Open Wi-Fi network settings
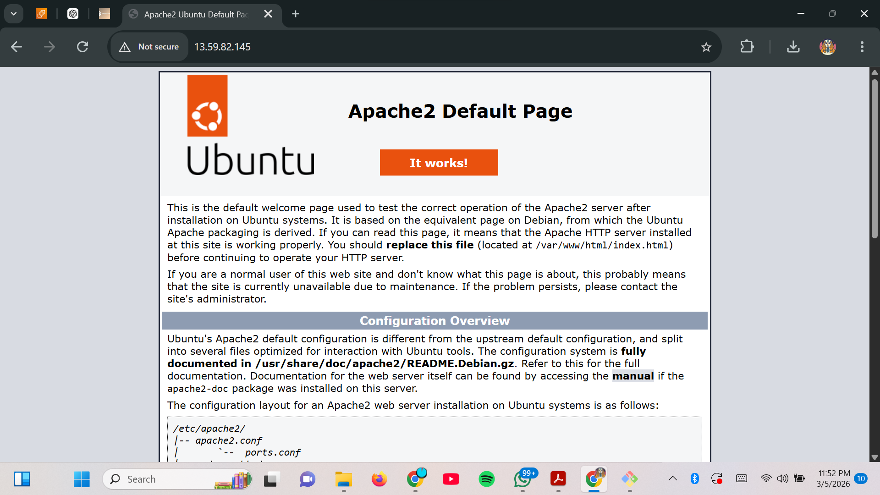Viewport: 880px width, 495px height. click(x=766, y=479)
